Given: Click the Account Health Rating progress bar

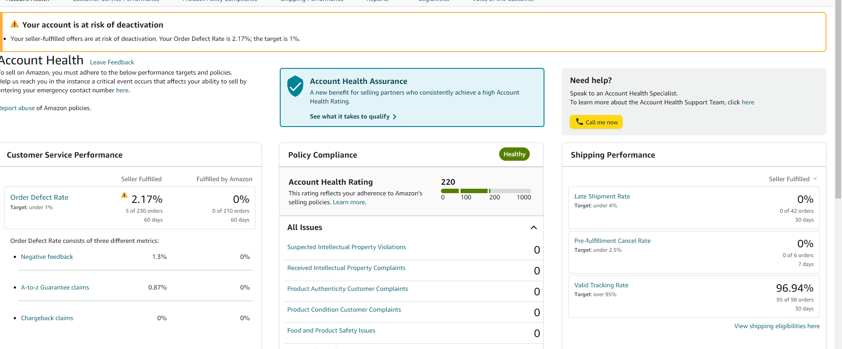Looking at the screenshot, I should click(x=486, y=191).
